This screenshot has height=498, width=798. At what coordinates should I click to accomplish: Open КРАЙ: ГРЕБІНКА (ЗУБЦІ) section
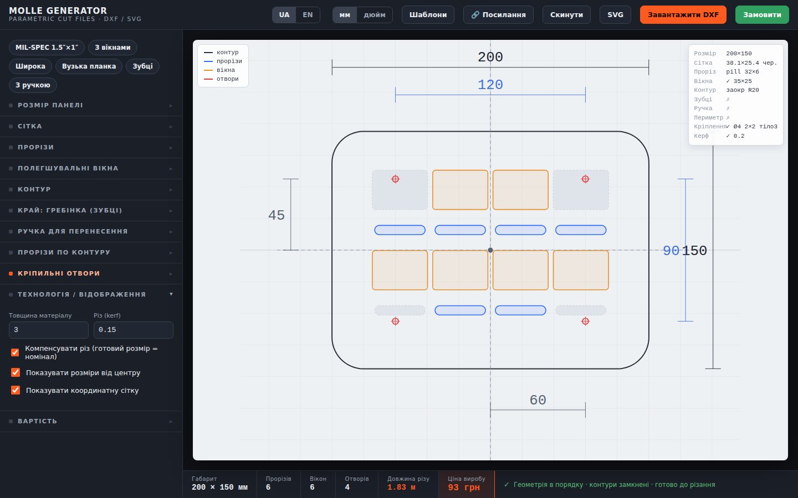click(91, 210)
